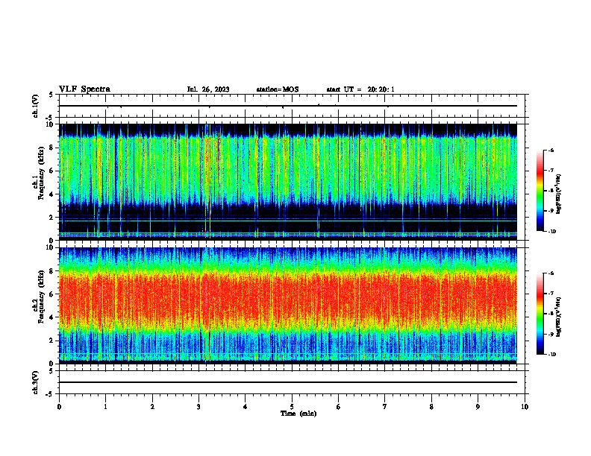
Task: Click ch.2 frequency axis tick '8'
Action: (51, 271)
